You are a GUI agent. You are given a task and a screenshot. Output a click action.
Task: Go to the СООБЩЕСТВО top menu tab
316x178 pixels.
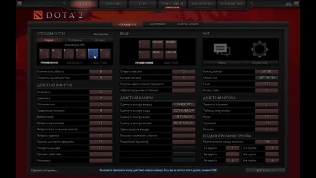232,3
